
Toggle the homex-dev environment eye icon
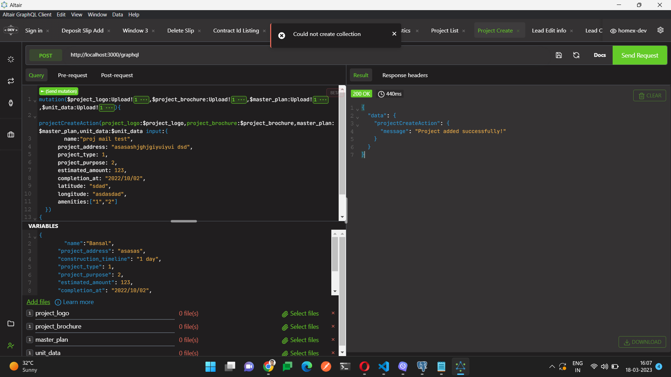tap(614, 31)
